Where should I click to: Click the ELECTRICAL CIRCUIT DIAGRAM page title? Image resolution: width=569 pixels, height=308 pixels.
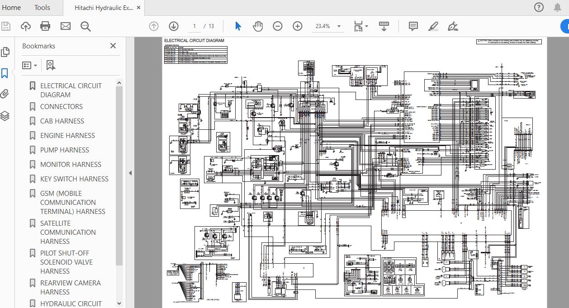coord(194,41)
